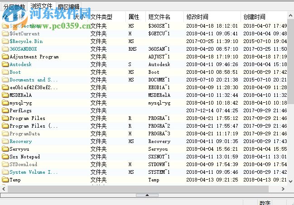
Task: Click the RHS attribute of 360SANDBOX
Action: point(132,49)
